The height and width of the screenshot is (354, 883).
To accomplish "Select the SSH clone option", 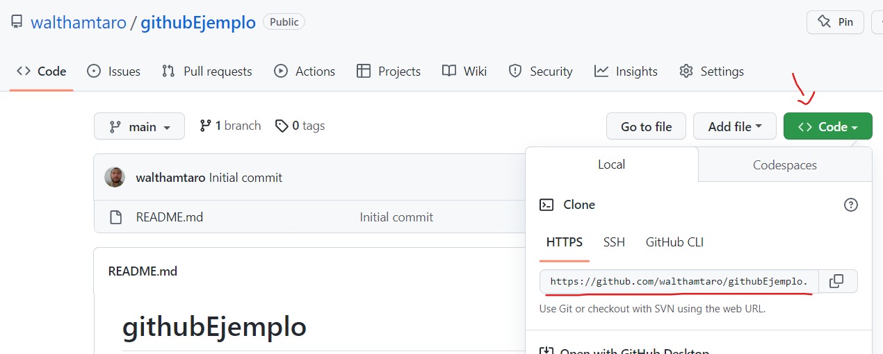I will [x=614, y=242].
